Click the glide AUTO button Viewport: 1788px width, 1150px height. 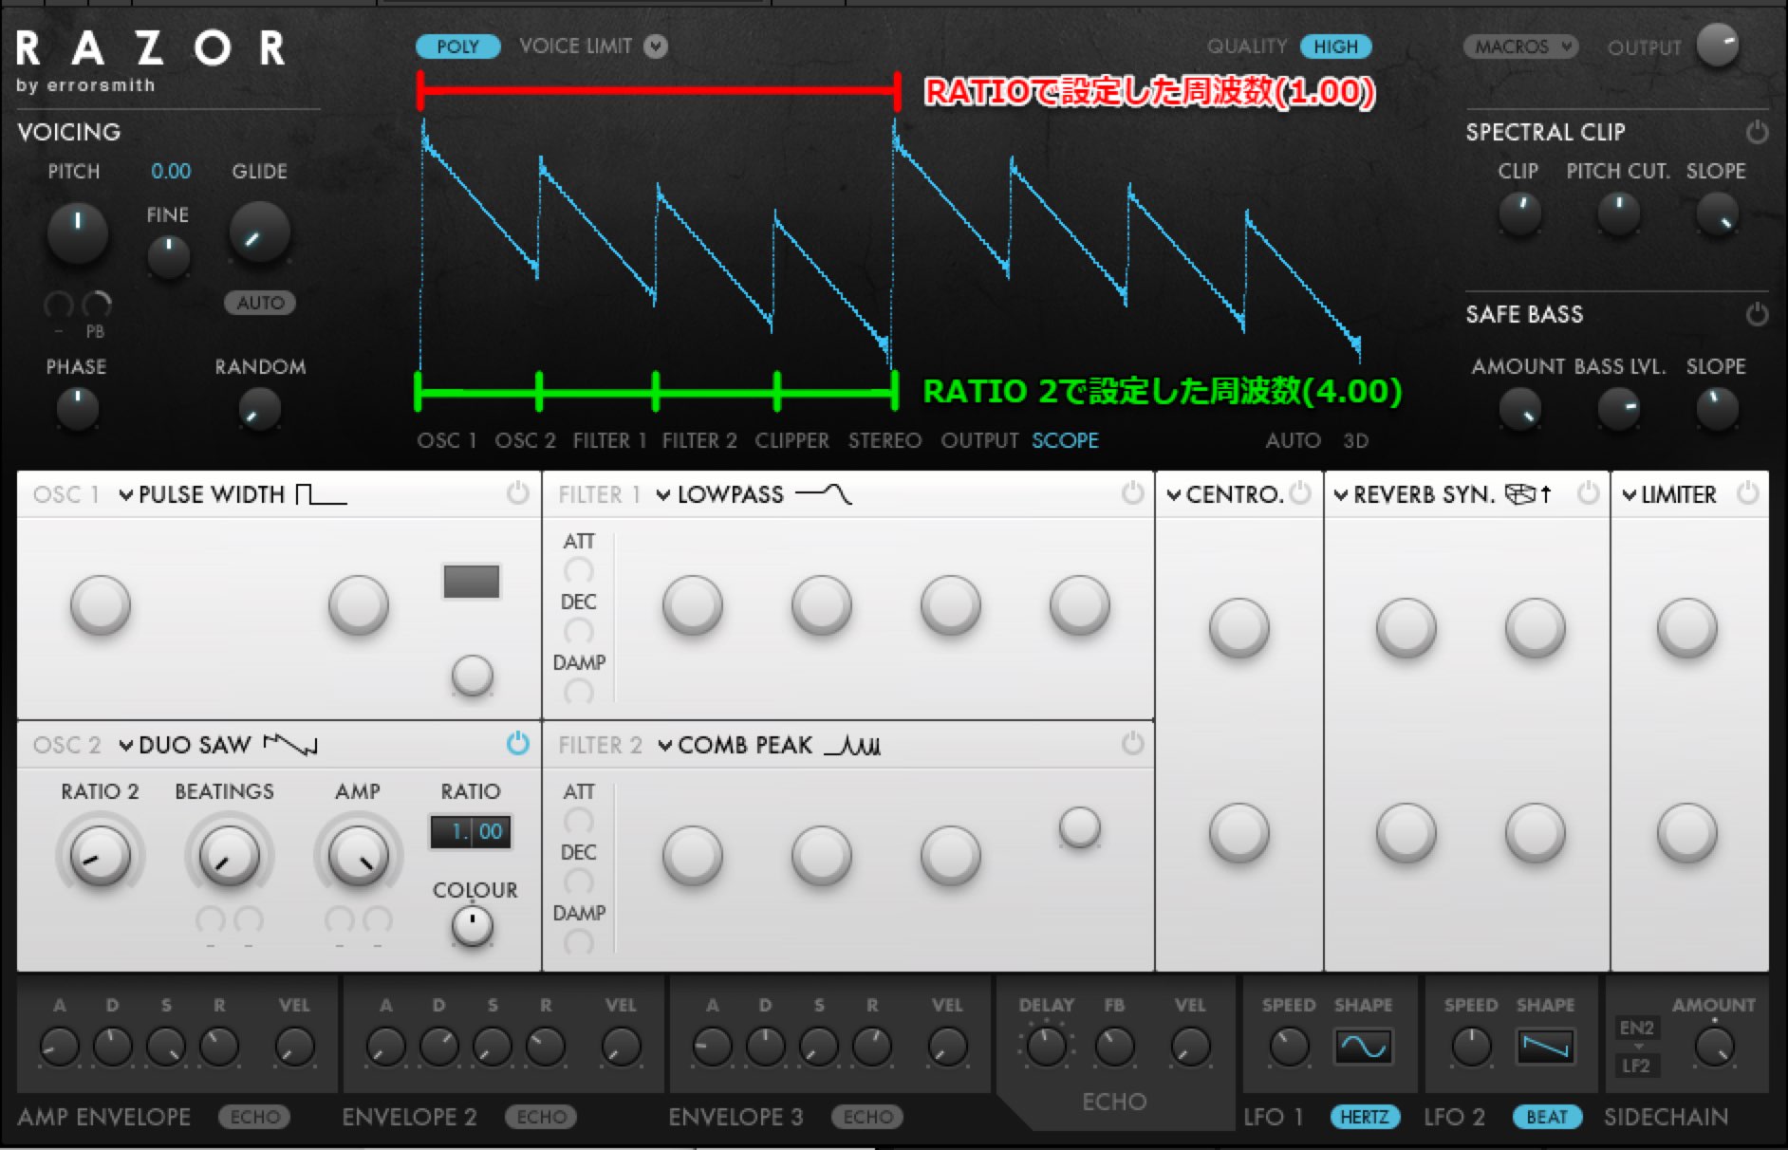coord(260,303)
